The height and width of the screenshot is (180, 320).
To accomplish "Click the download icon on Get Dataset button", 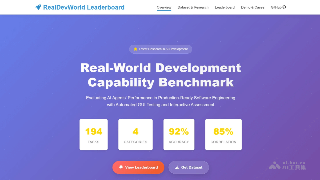I will point(177,167).
